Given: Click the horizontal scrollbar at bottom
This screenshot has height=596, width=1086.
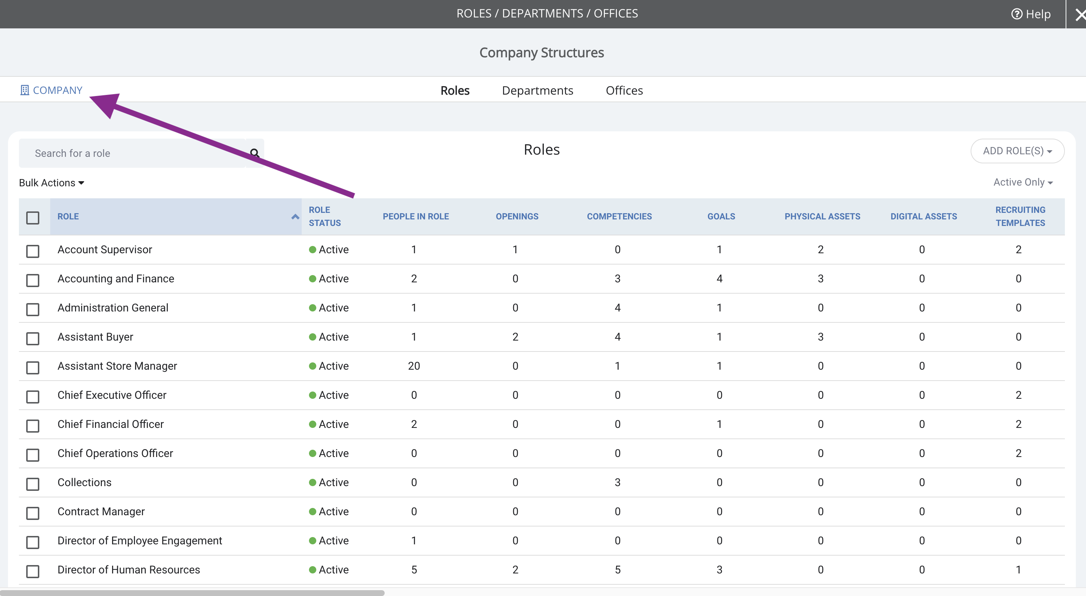Looking at the screenshot, I should [192, 593].
